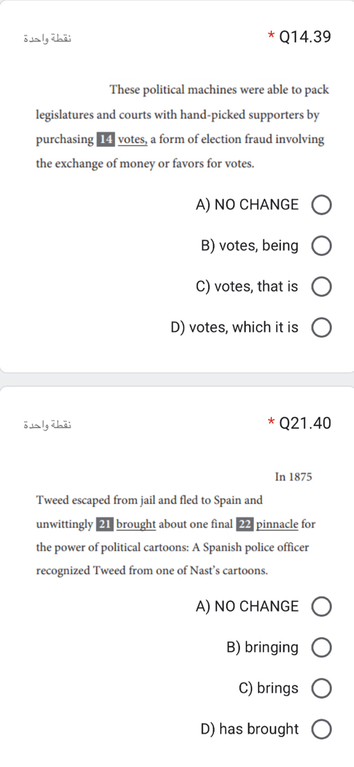The image size is (354, 767).
Task: Click the underlined word 'brought' in passage
Action: (136, 524)
